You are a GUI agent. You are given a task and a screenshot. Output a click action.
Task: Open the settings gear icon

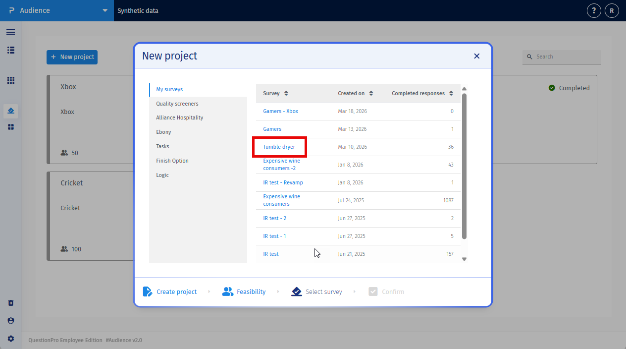[10, 339]
